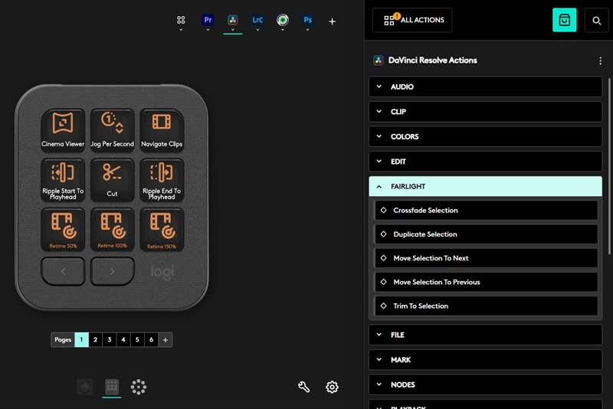
Task: Collapse the FAIRLIGHT actions category
Action: tap(485, 186)
